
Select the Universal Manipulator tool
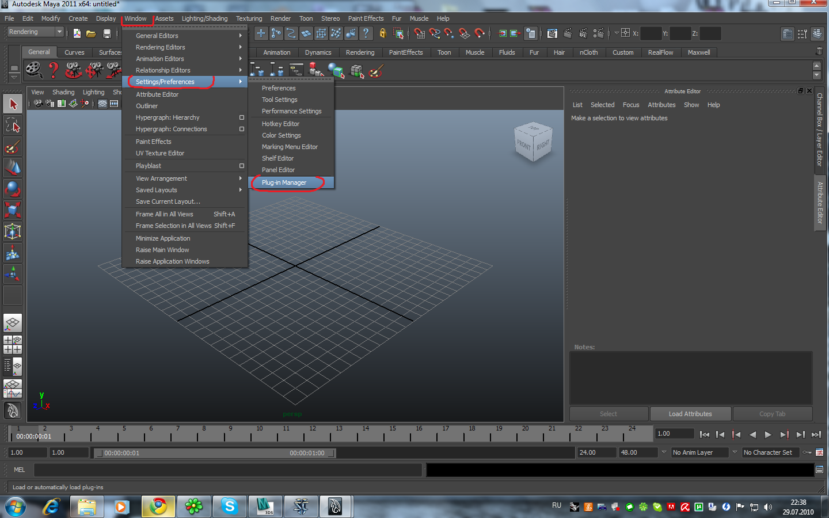coord(13,231)
